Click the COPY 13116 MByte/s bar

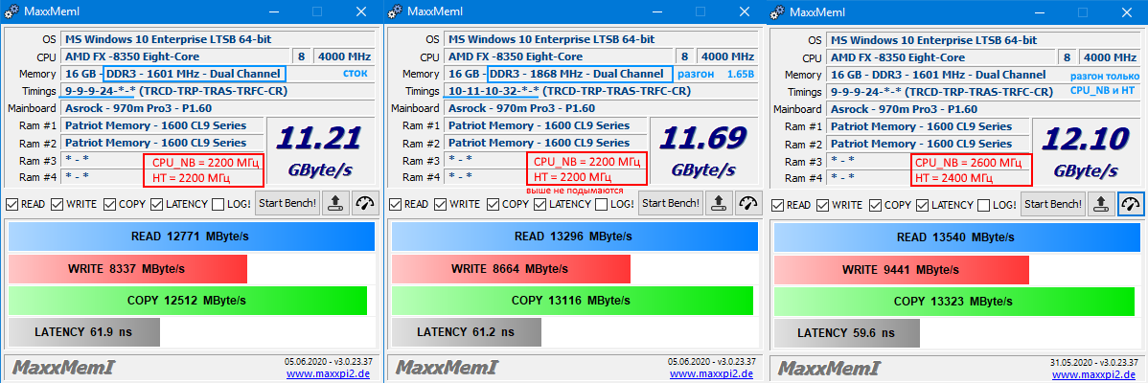point(572,302)
